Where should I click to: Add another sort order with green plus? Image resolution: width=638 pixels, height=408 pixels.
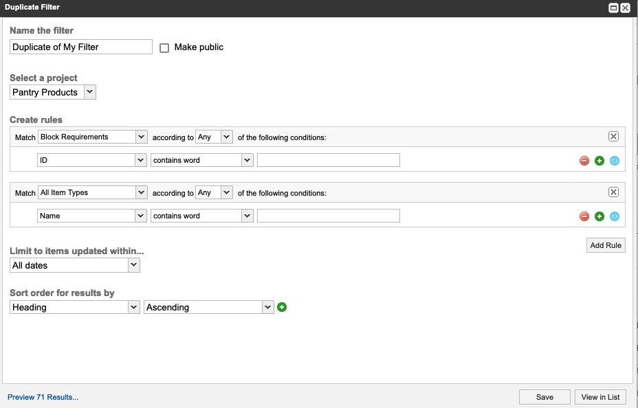click(x=282, y=307)
